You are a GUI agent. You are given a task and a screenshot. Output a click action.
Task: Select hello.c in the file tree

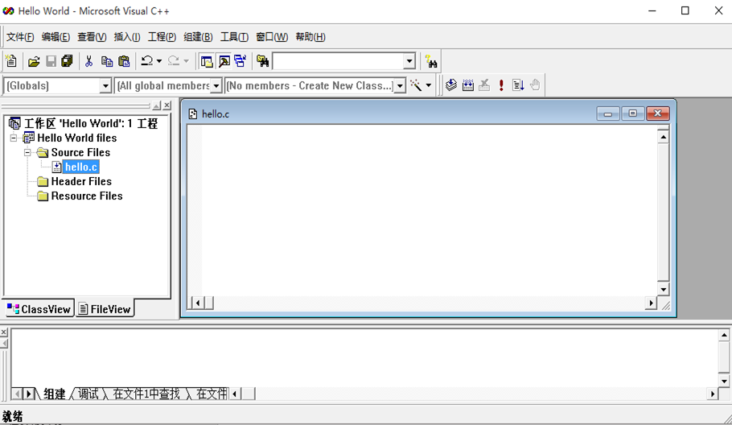click(x=80, y=167)
